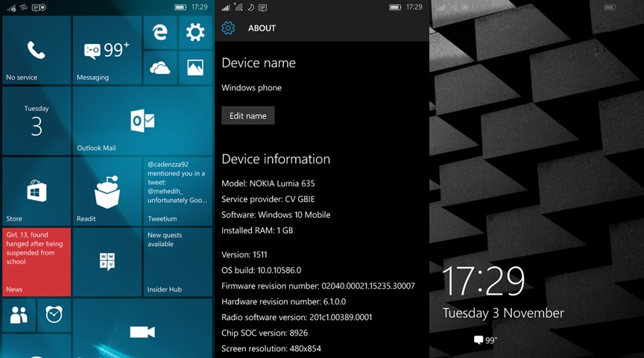
Task: Open the Messaging tile with 99+ badge
Action: coord(107,51)
